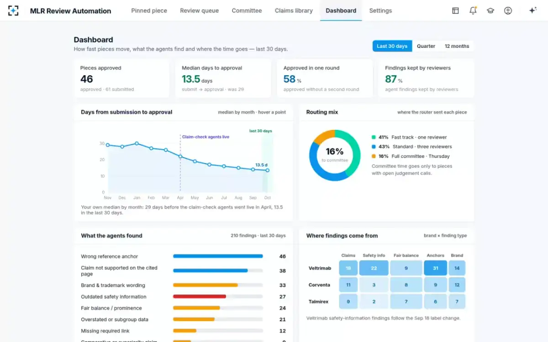The height and width of the screenshot is (342, 548).
Task: Open the Claims library tab
Action: coord(294,10)
